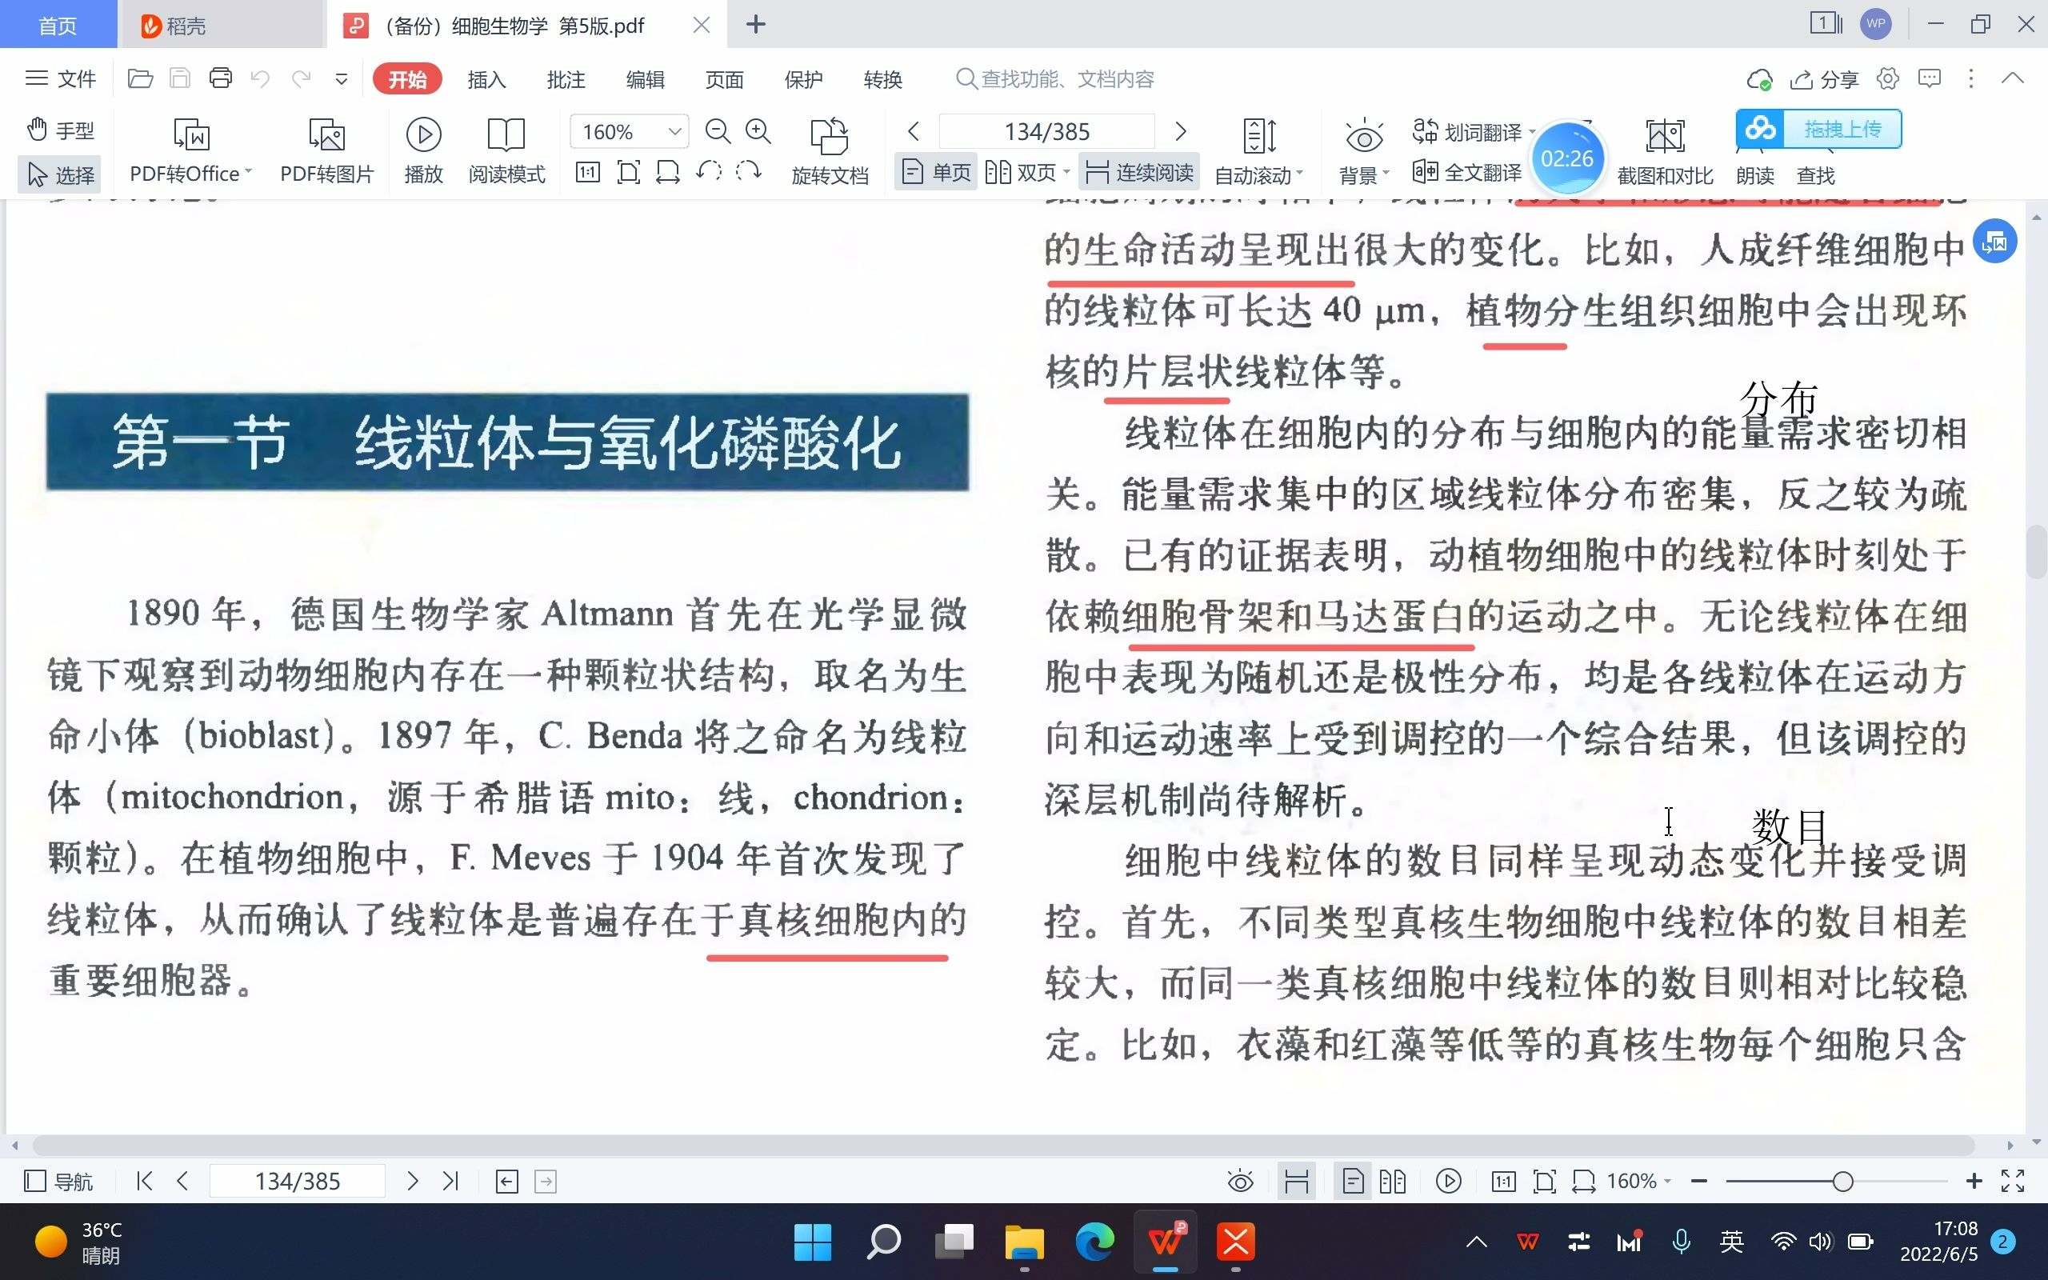
Task: Open the 文件 menu
Action: pyautogui.click(x=60, y=78)
